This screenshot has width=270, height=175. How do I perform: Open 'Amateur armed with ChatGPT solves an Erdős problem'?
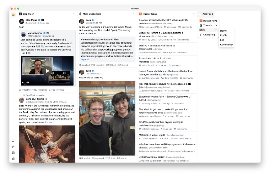(x=164, y=22)
